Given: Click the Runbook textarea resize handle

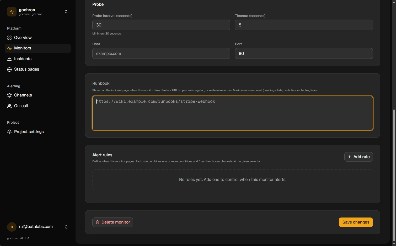Looking at the screenshot, I should click(371, 129).
